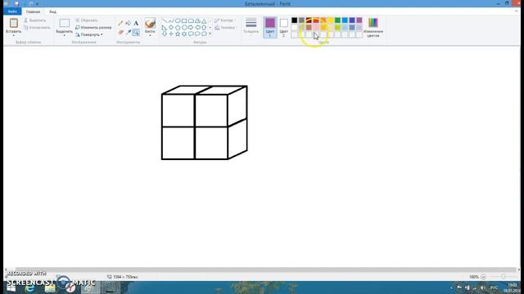Click Вырезать cut button
The width and height of the screenshot is (524, 294).
[x=35, y=20]
